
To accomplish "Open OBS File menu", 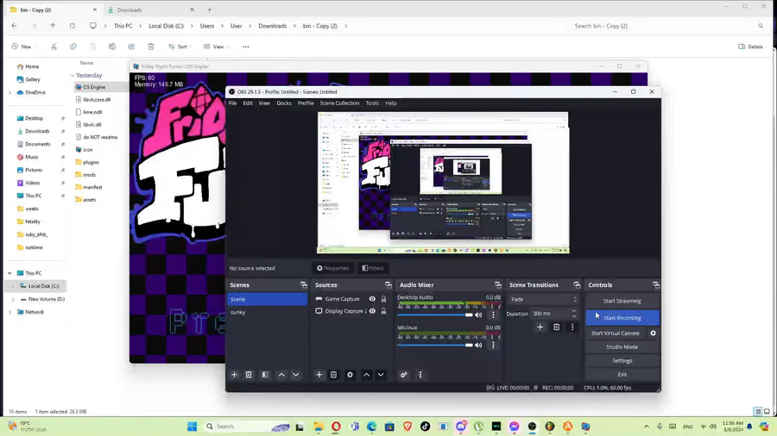I will click(232, 103).
